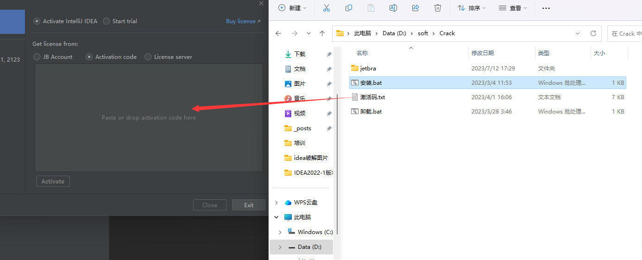Click the Exit button in license dialog
Viewport: 642px width, 260px height.
pos(249,205)
